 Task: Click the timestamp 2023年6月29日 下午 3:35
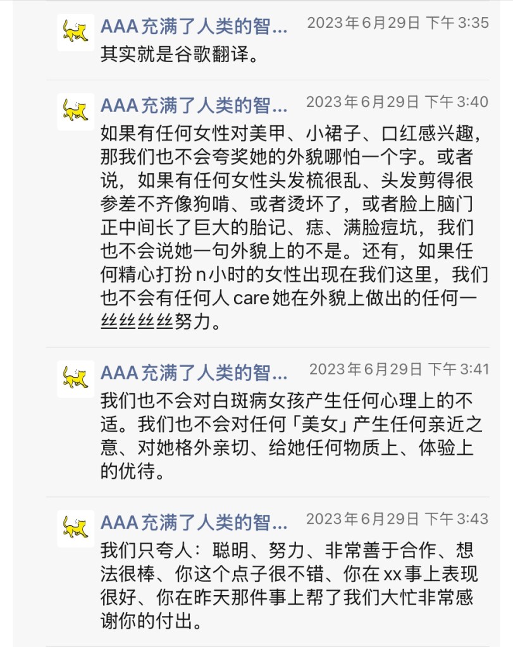tap(398, 23)
